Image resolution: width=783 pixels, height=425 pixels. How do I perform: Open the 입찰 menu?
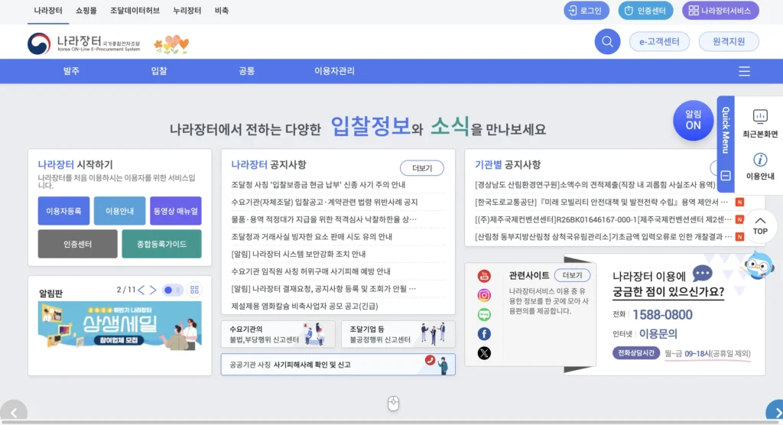click(x=159, y=71)
